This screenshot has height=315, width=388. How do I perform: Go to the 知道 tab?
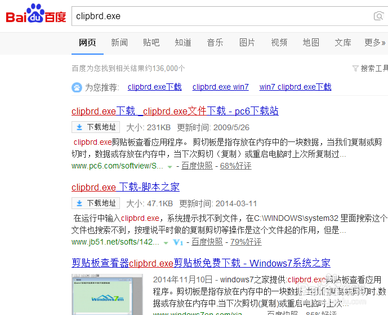click(183, 43)
